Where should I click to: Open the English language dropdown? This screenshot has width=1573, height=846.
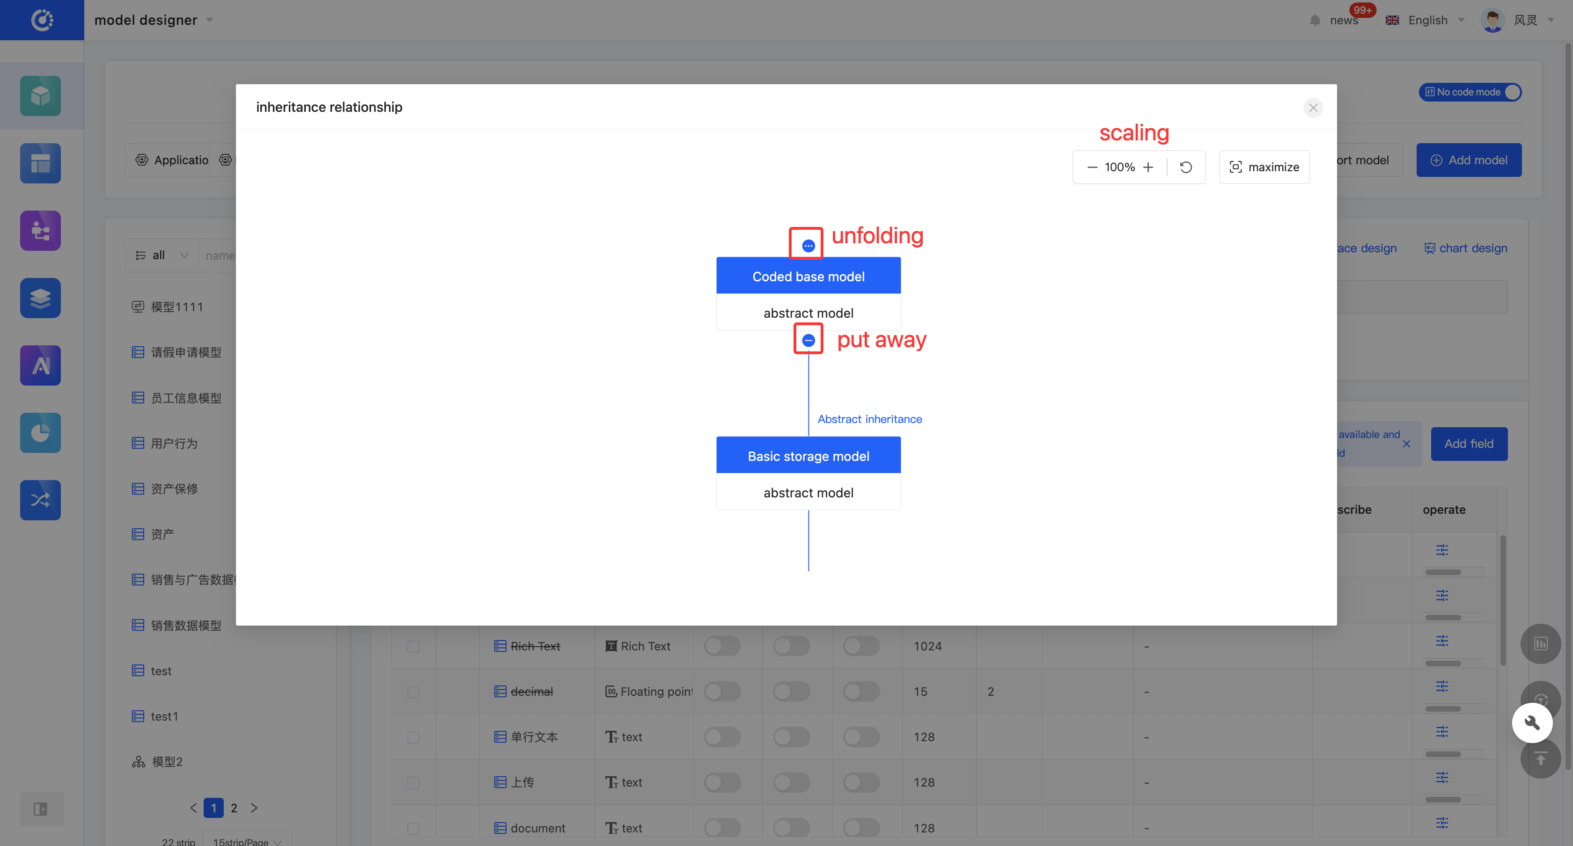pyautogui.click(x=1427, y=20)
